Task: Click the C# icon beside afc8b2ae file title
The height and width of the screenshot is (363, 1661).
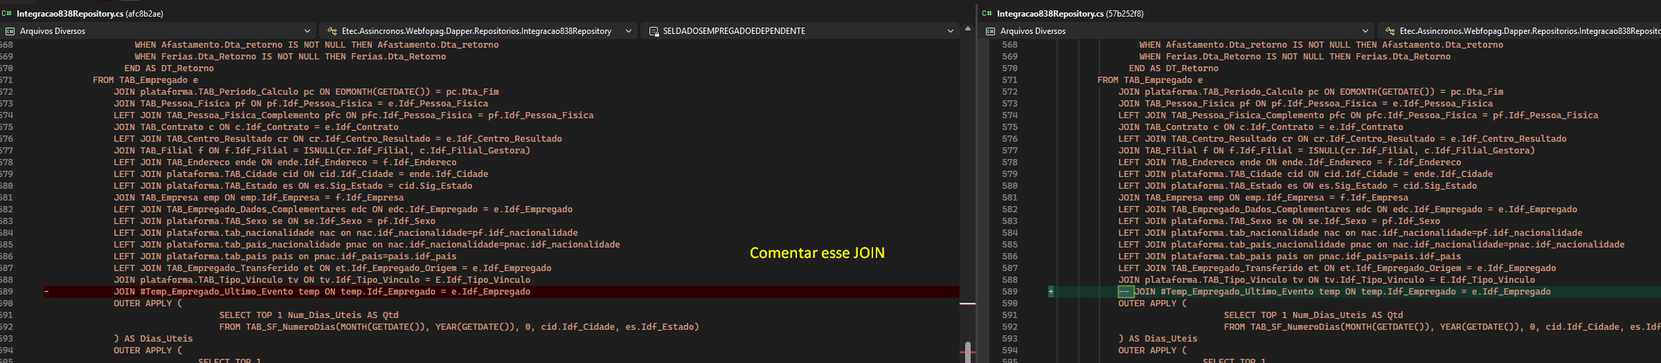Action: [x=7, y=13]
